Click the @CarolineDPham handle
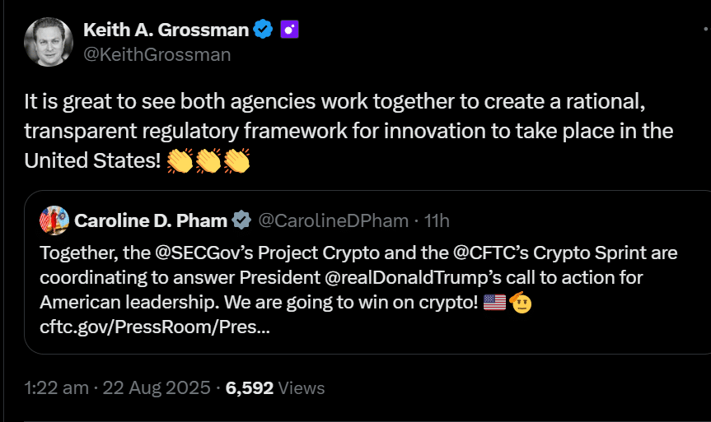Viewport: 711px width, 422px height. [333, 220]
